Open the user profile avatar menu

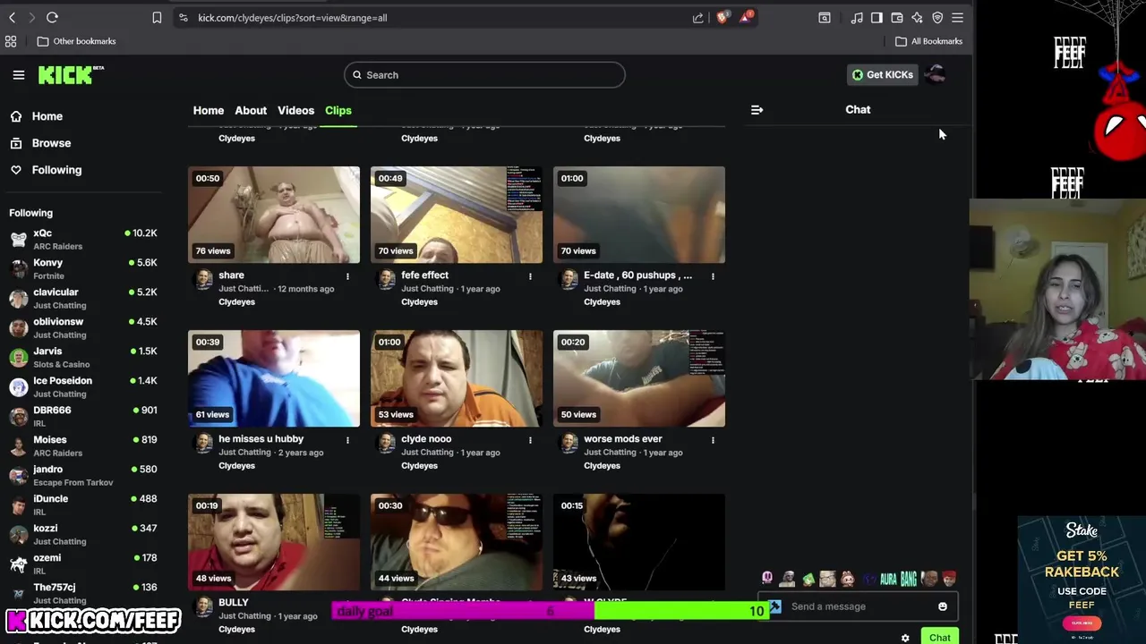935,74
